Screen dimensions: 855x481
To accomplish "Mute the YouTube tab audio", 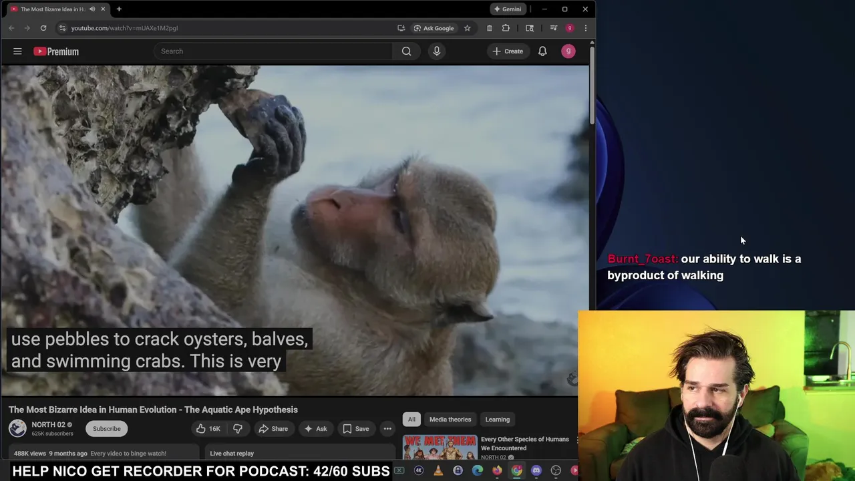I will point(92,9).
